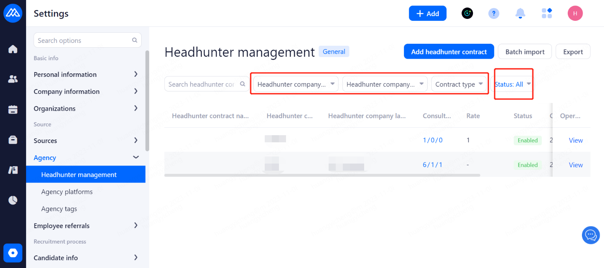Click Add headhunter contract button
604x268 pixels.
coord(449,52)
